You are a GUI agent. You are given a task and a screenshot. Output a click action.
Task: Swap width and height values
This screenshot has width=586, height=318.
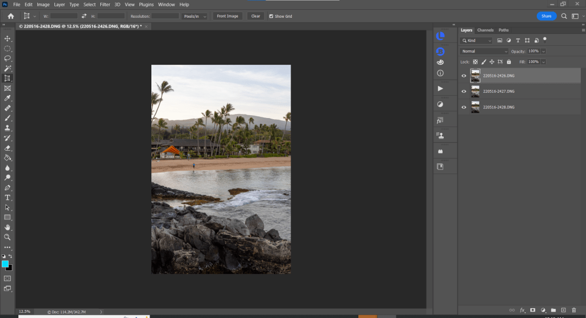coord(84,16)
